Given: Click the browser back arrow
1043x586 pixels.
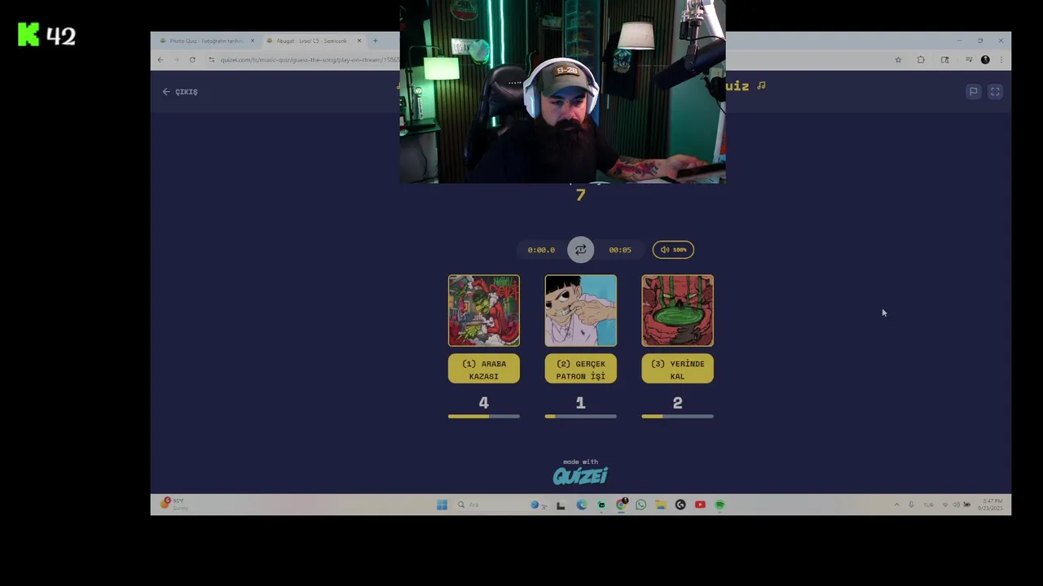Looking at the screenshot, I should [160, 59].
